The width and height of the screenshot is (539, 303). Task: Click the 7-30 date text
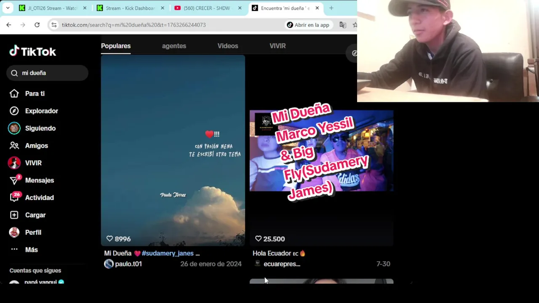pyautogui.click(x=383, y=264)
